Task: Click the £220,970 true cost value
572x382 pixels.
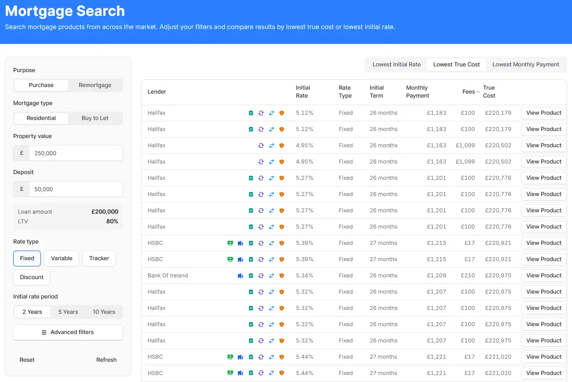Action: coord(498,276)
